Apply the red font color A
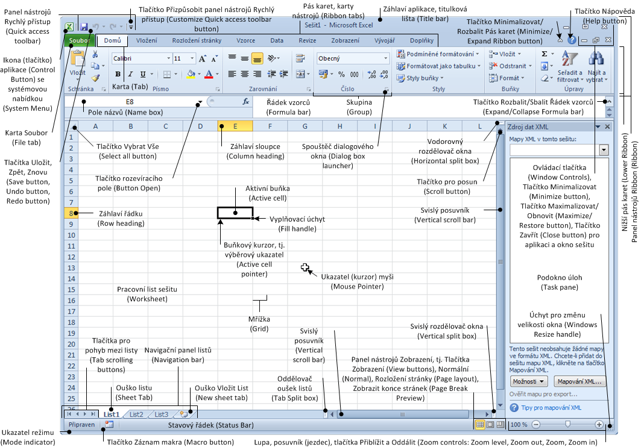This screenshot has height=447, width=641. (x=209, y=74)
